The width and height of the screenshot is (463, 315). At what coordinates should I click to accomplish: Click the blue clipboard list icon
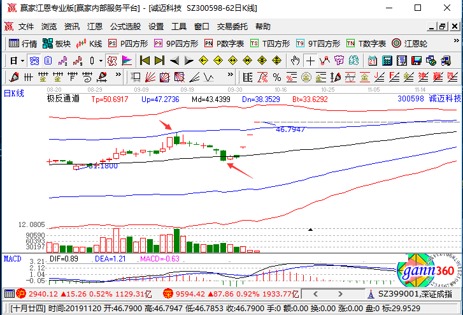click(48, 61)
